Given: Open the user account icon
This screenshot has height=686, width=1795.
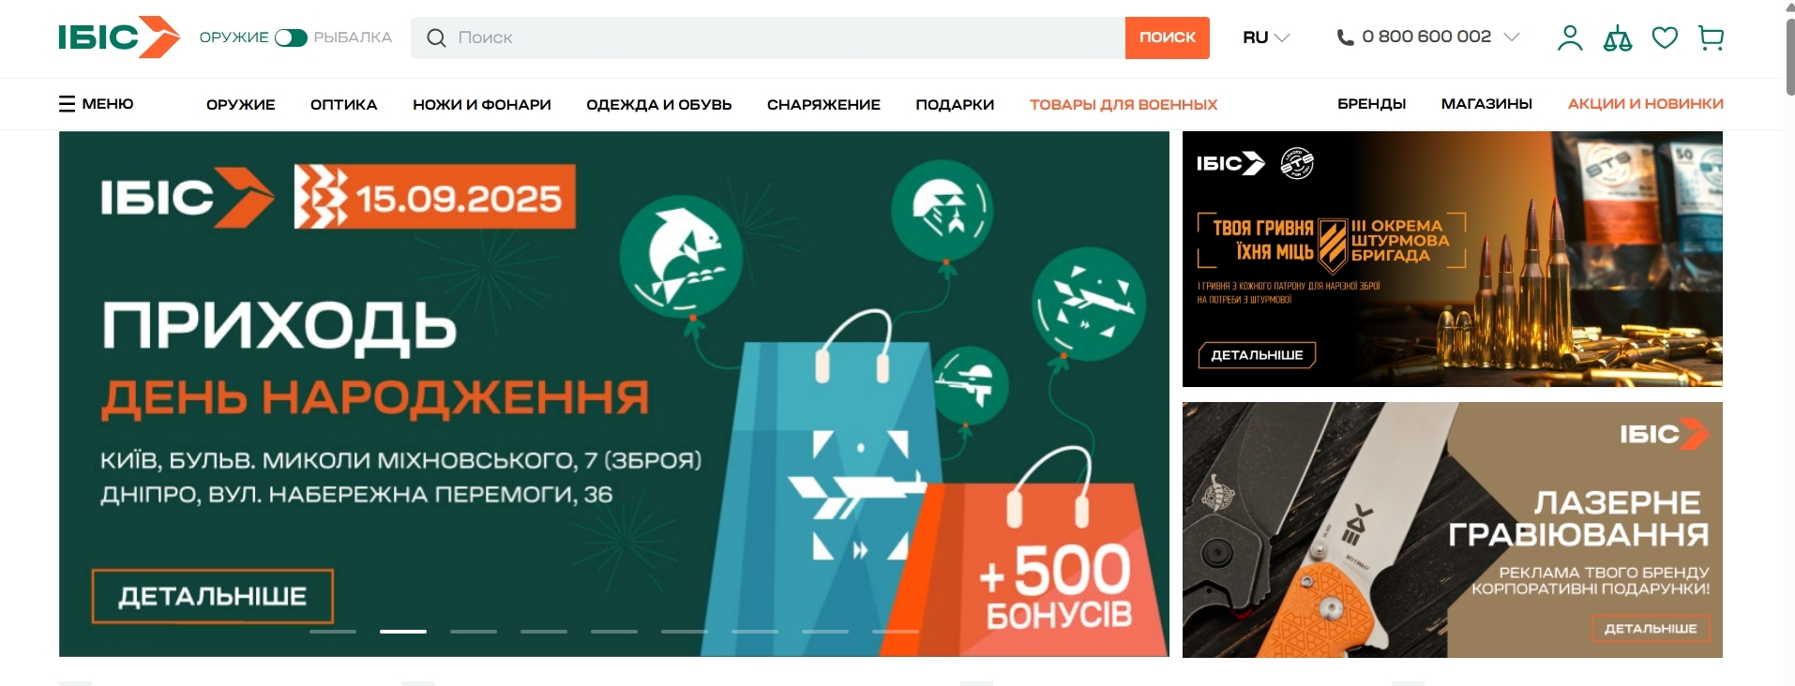Looking at the screenshot, I should 1570,37.
